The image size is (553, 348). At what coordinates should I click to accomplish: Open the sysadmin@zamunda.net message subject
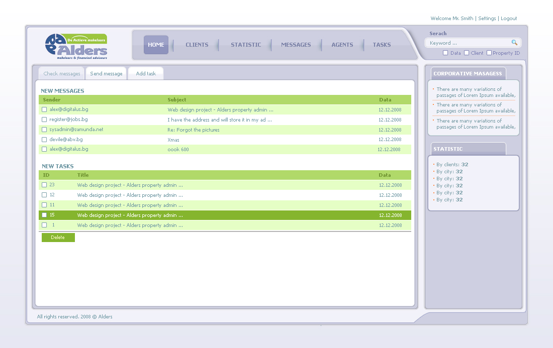coord(194,130)
